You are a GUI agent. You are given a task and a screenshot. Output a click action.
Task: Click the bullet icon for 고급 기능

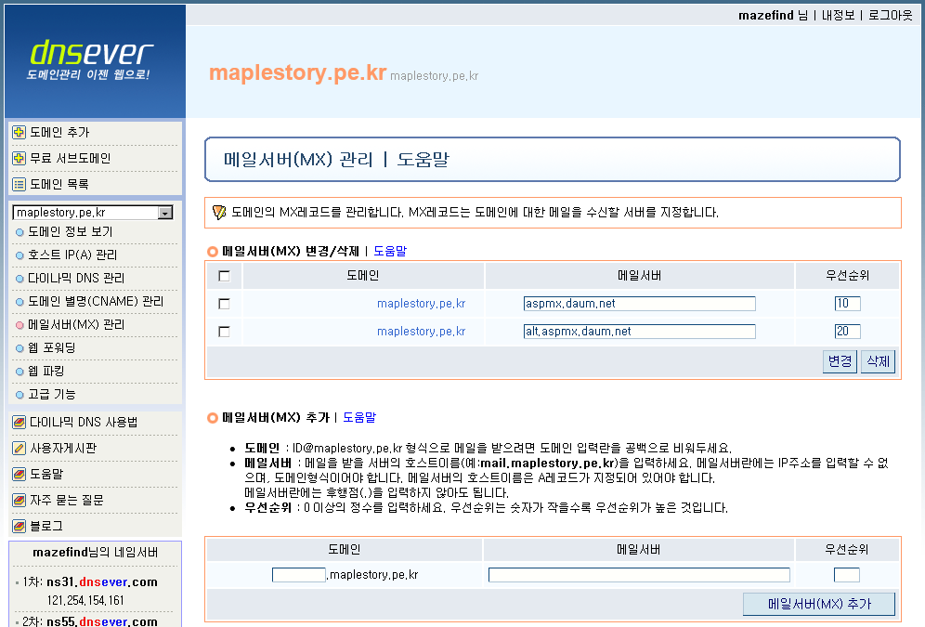[20, 395]
